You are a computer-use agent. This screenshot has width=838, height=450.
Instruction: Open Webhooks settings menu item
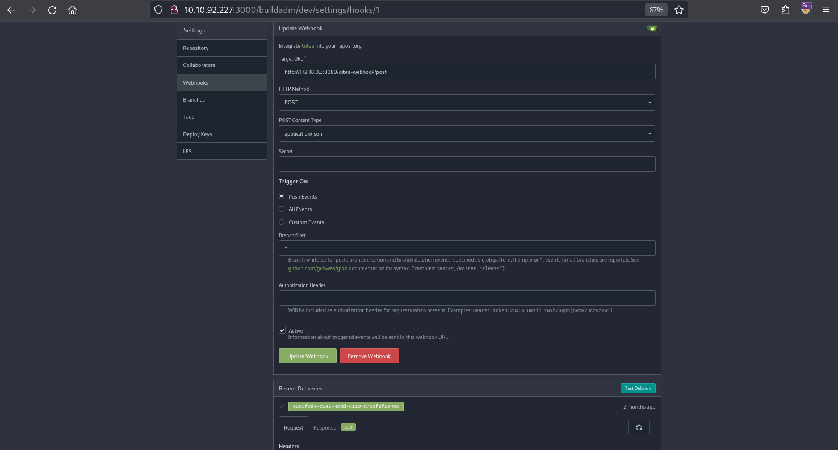point(222,83)
